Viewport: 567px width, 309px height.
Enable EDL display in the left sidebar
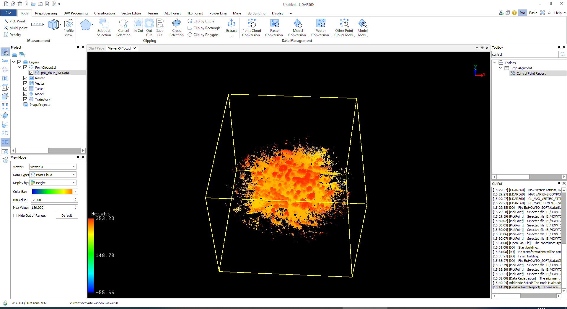coord(5,78)
